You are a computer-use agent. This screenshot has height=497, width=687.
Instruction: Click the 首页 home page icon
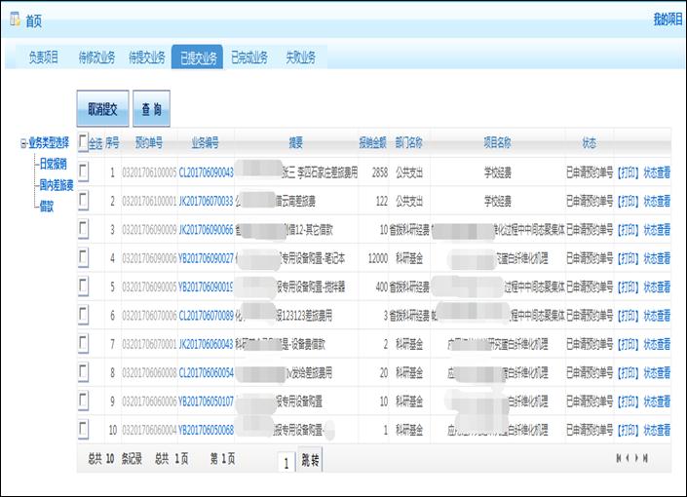coord(15,19)
